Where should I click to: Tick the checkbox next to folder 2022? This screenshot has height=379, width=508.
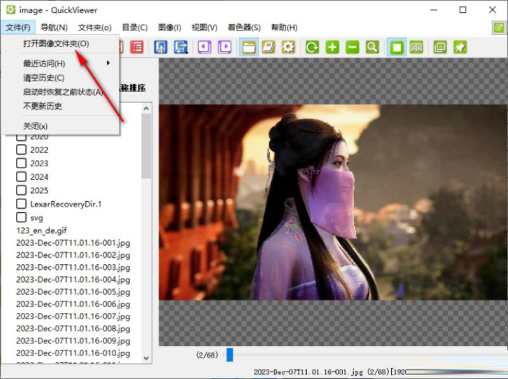tap(21, 150)
